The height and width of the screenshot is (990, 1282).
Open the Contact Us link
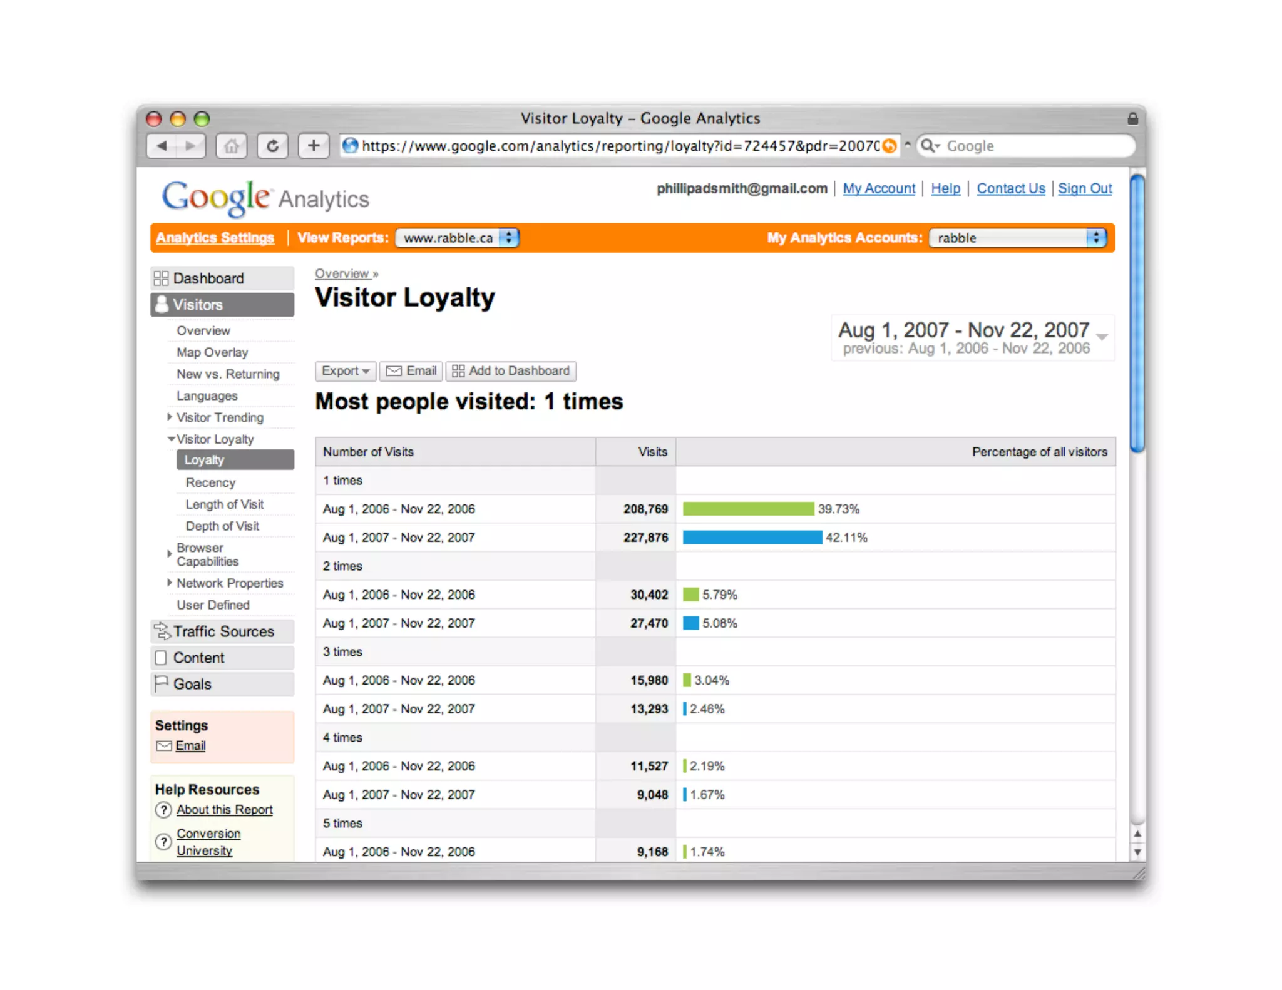1011,188
